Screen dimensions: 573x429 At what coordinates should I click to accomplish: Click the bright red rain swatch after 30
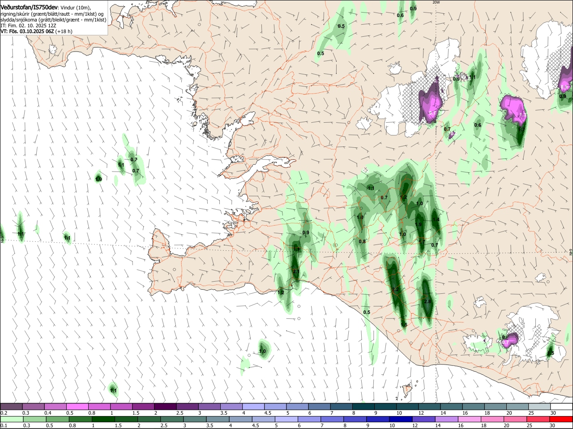click(x=561, y=419)
